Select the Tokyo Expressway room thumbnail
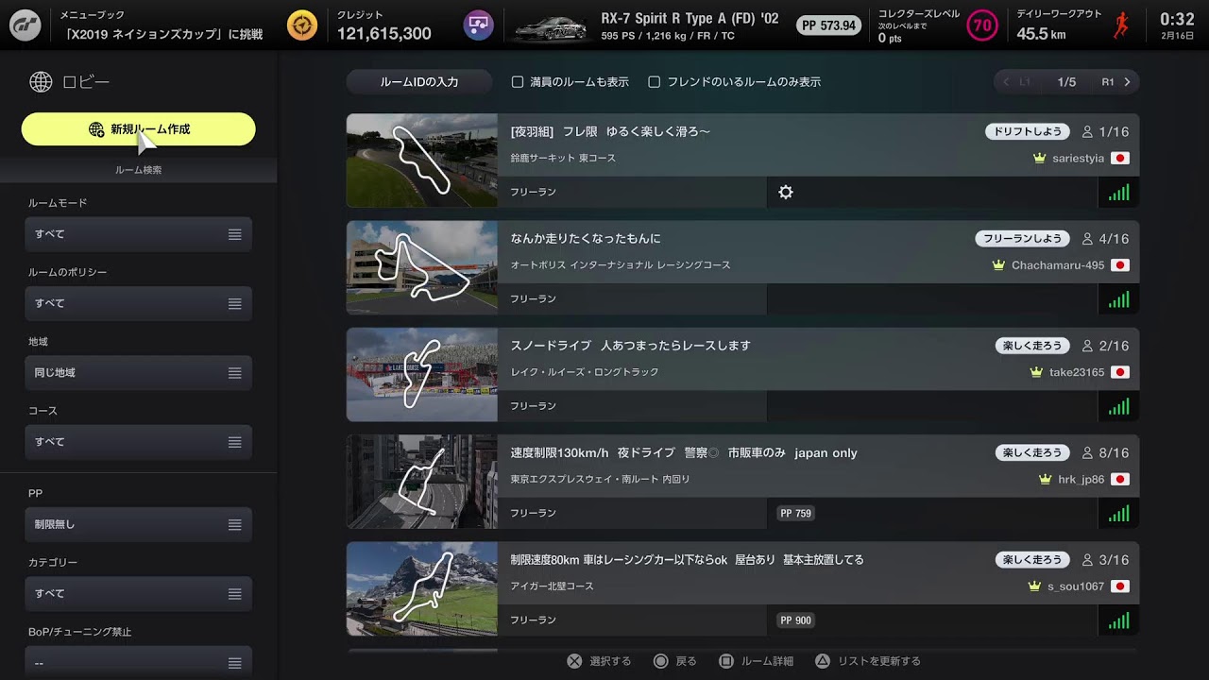Screen dimensions: 1209x680 click(x=421, y=482)
